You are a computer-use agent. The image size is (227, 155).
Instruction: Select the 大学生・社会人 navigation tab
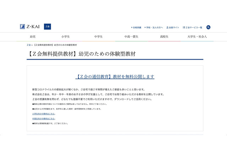197,37
